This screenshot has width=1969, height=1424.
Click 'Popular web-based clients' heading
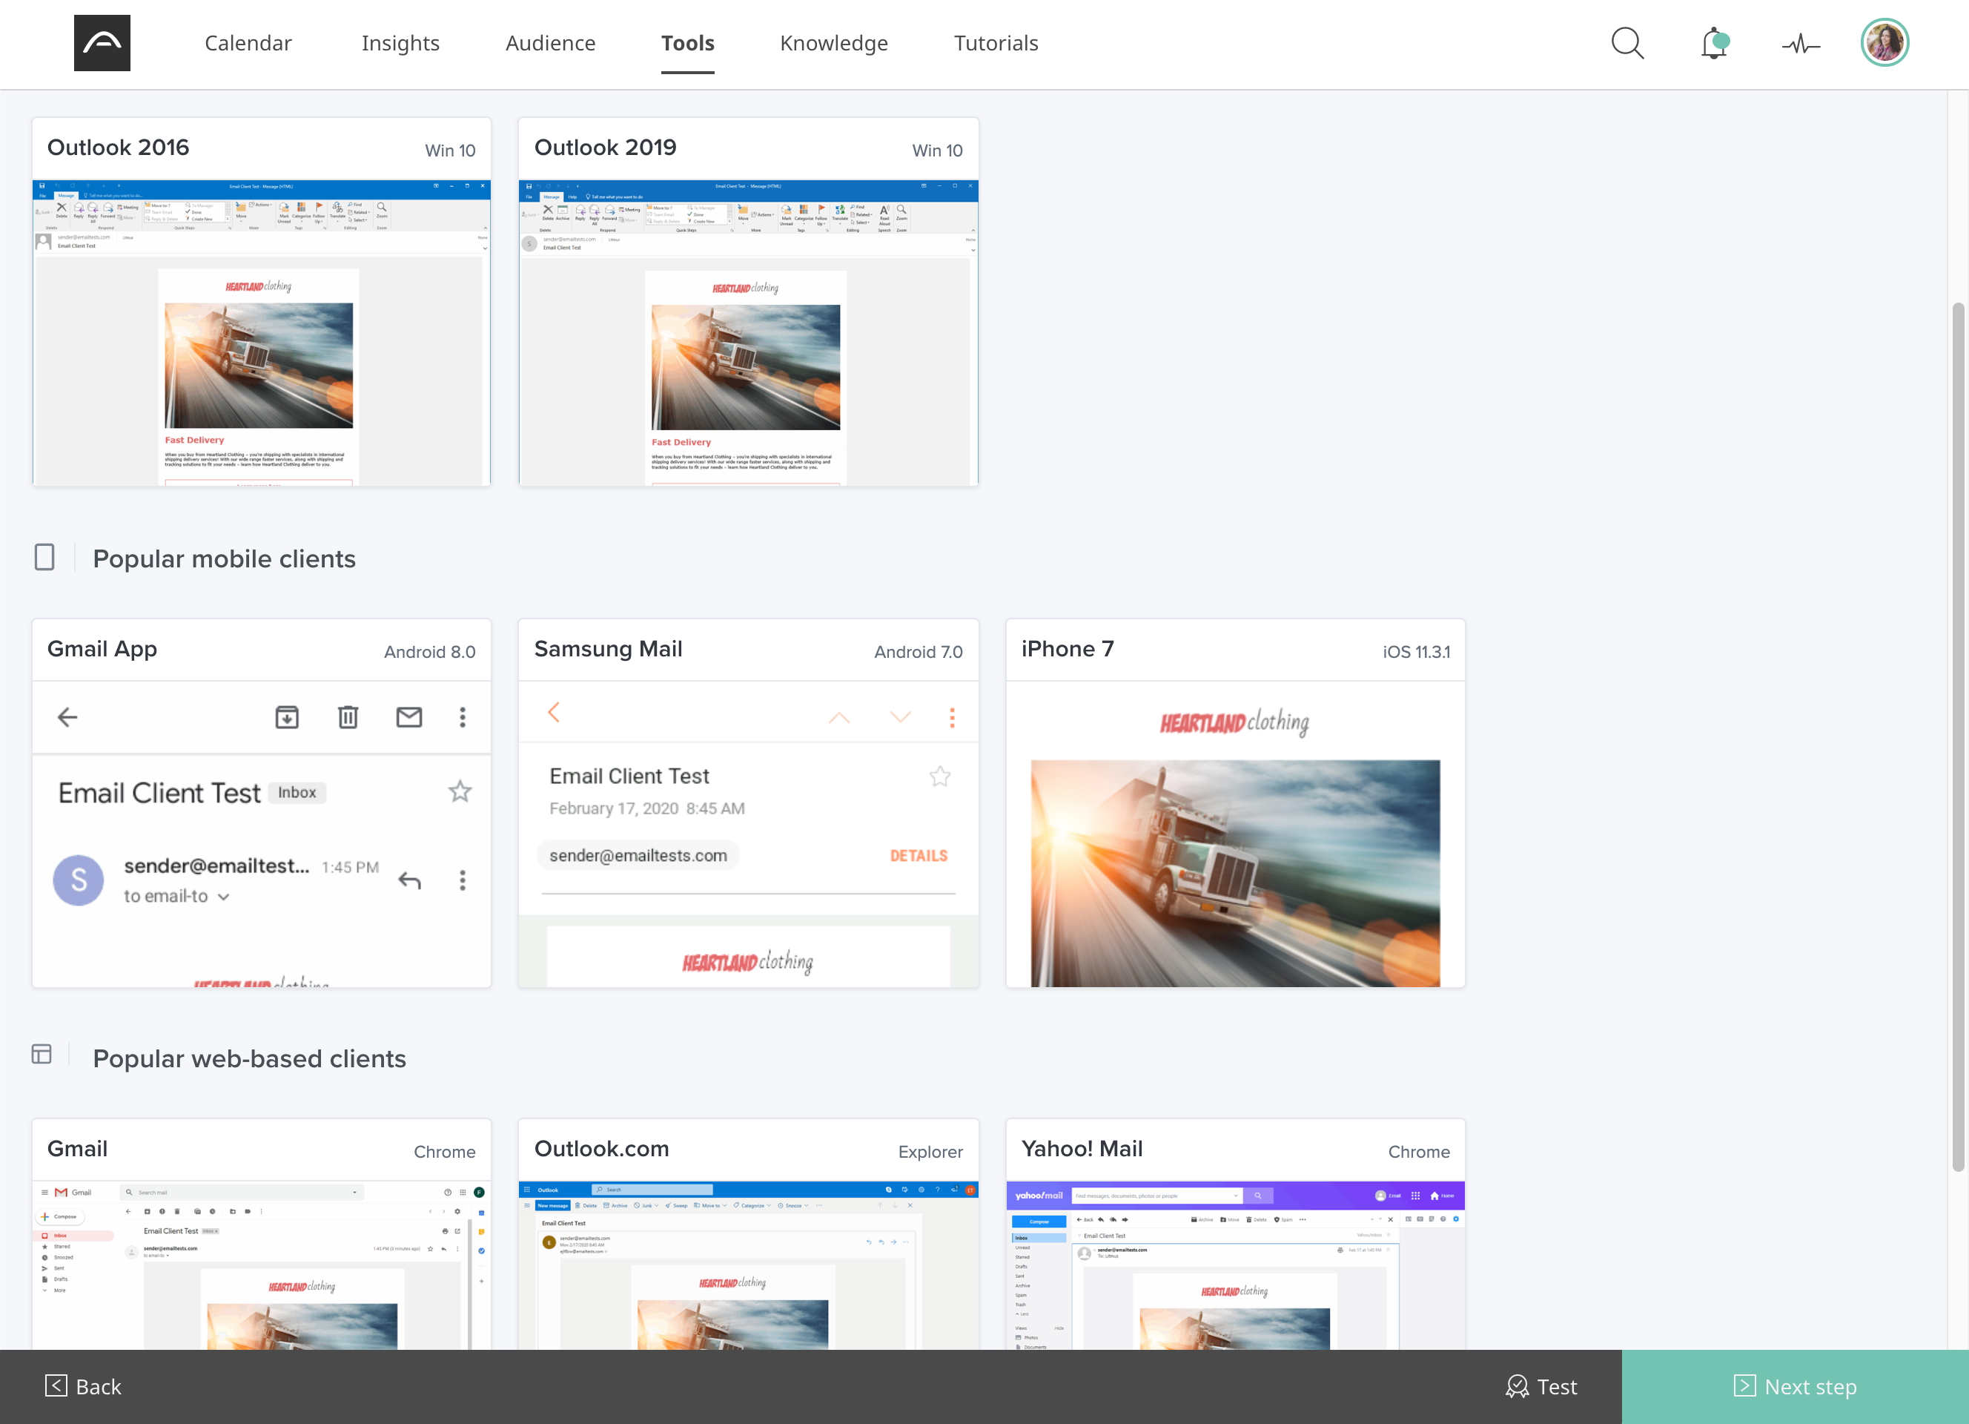click(x=249, y=1058)
